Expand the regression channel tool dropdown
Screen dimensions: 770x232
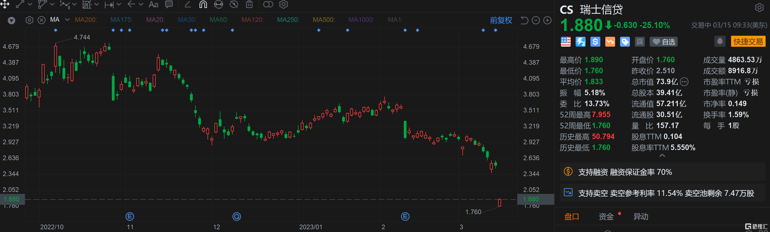(x=96, y=4)
